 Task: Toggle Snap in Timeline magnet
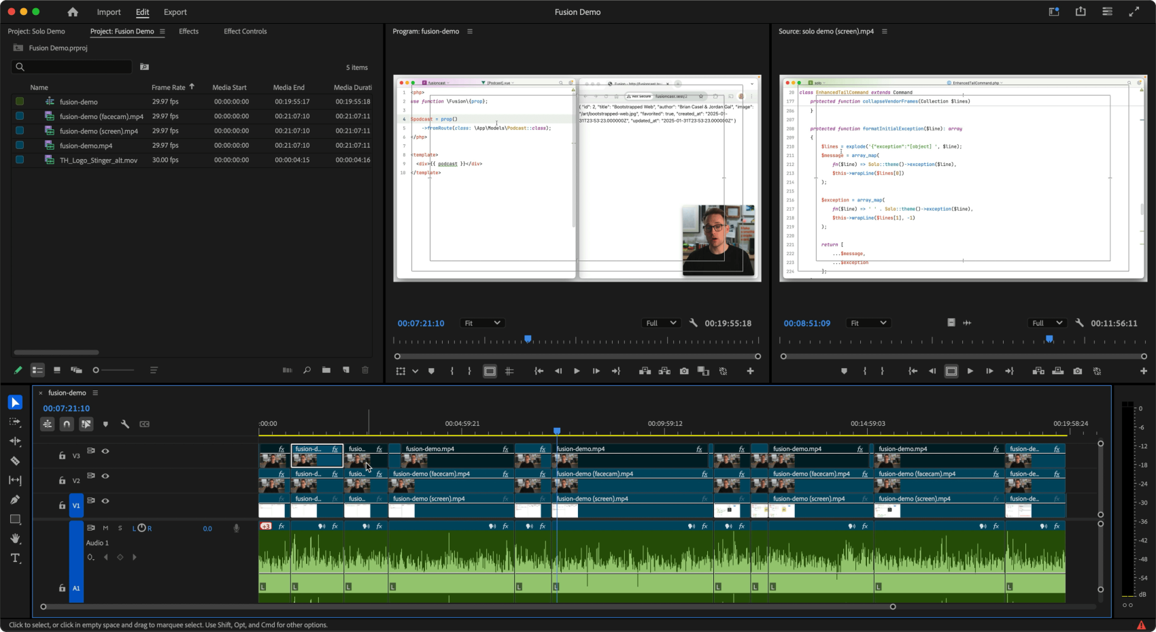[67, 424]
